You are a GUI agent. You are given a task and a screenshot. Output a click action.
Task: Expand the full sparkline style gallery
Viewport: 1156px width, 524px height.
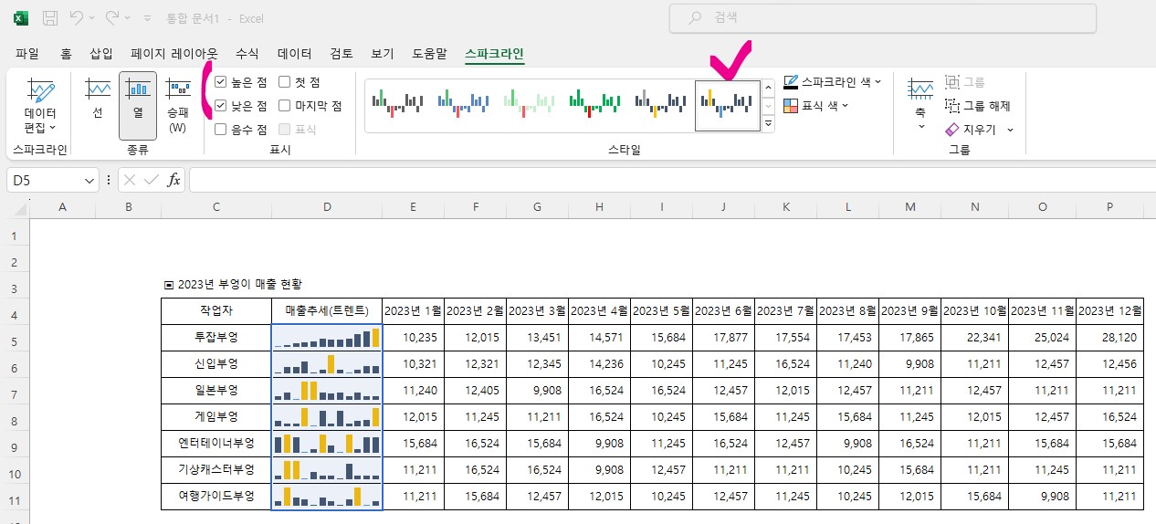click(x=768, y=123)
